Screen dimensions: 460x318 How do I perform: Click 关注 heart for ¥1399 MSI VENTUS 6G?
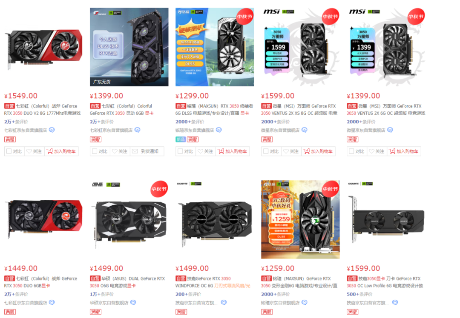point(377,151)
